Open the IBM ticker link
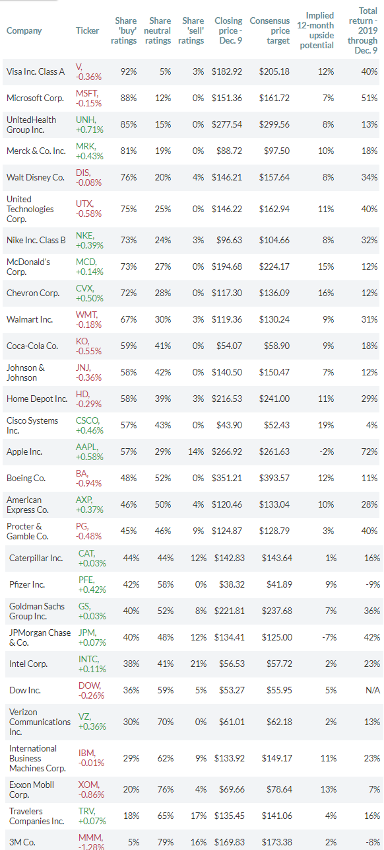The image size is (384, 850). 87,753
